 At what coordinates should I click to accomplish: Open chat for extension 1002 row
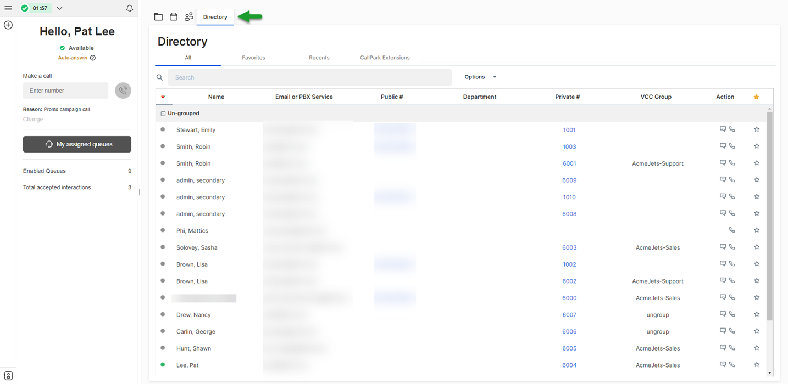coord(723,264)
